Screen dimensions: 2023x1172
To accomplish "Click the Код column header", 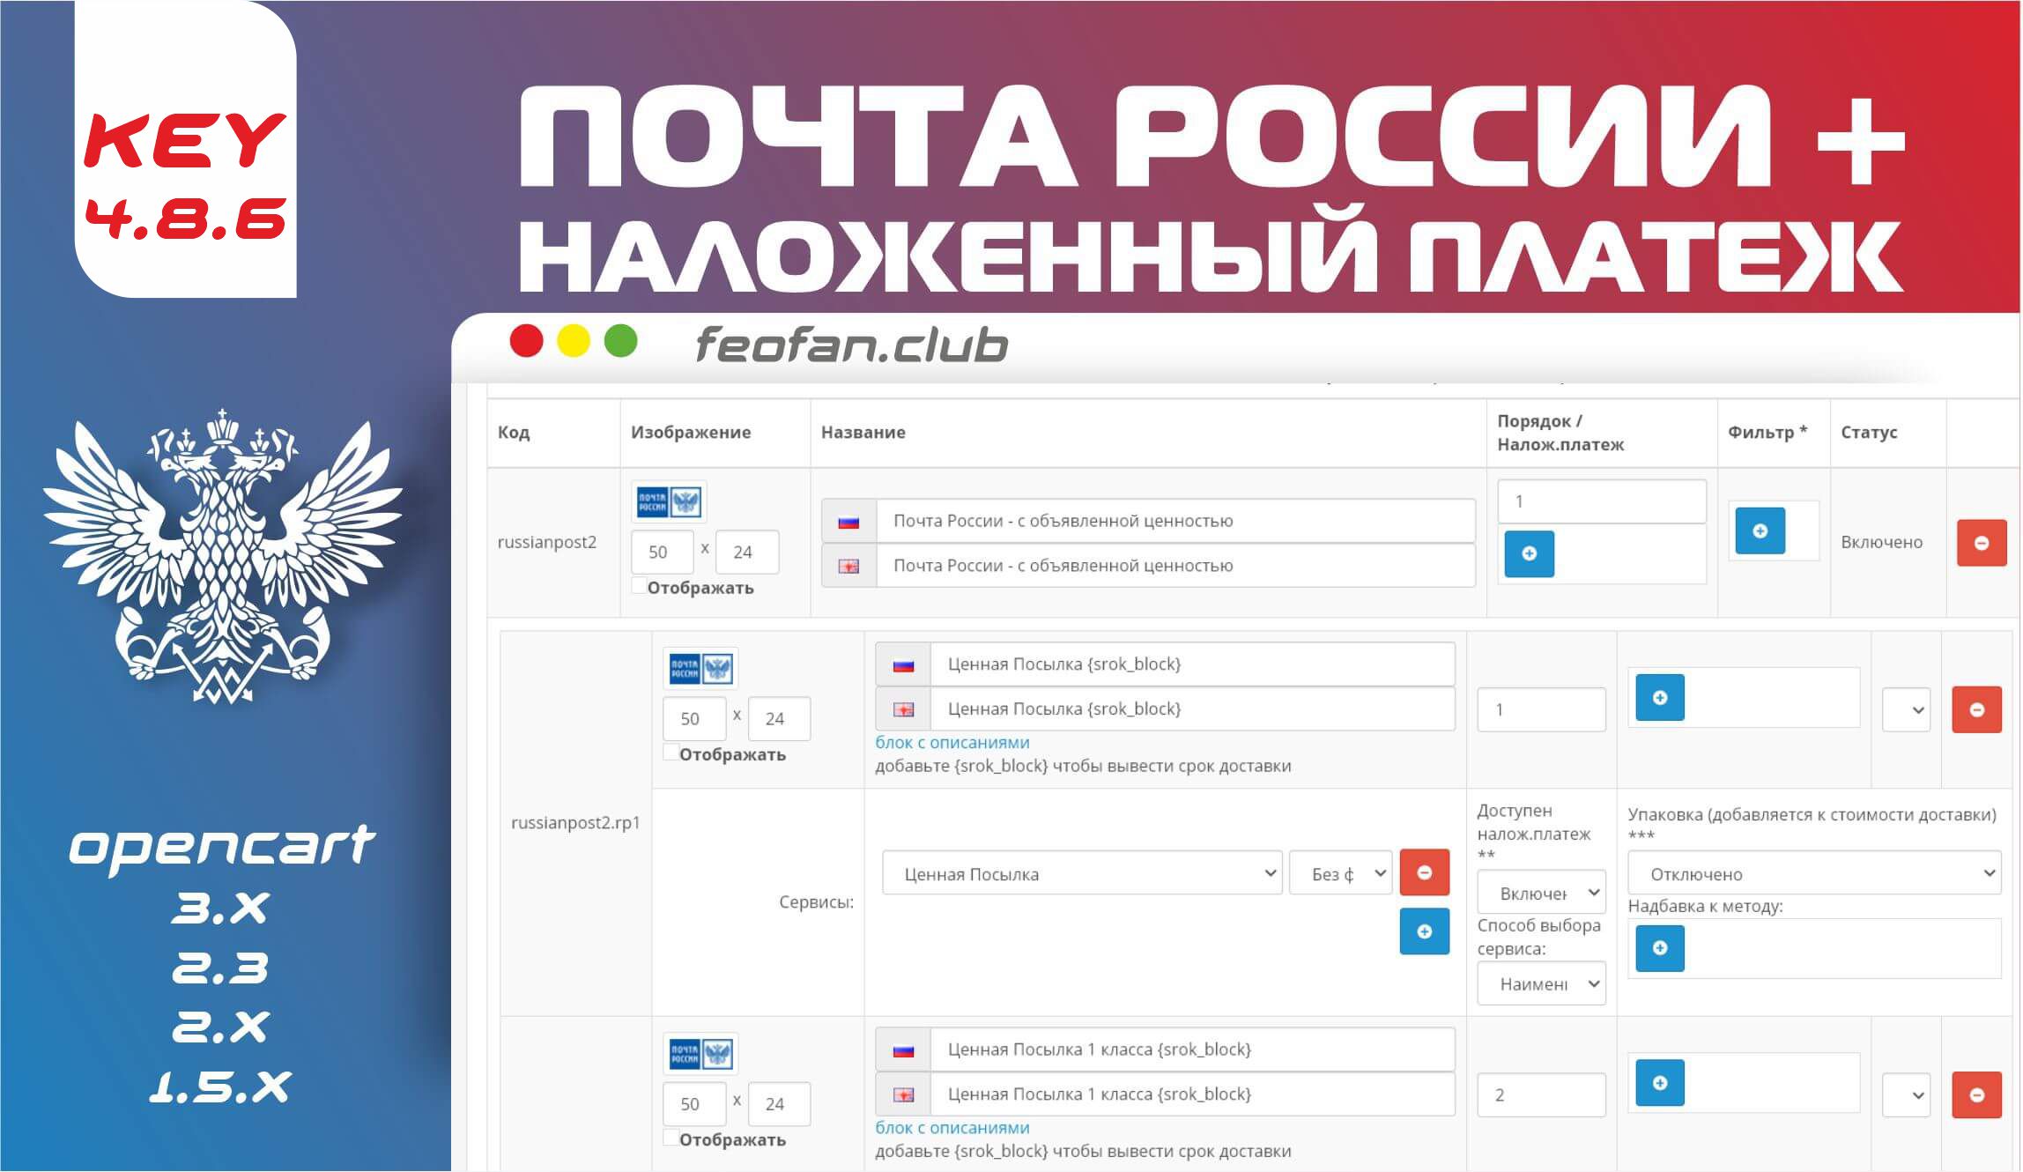I will coord(514,433).
